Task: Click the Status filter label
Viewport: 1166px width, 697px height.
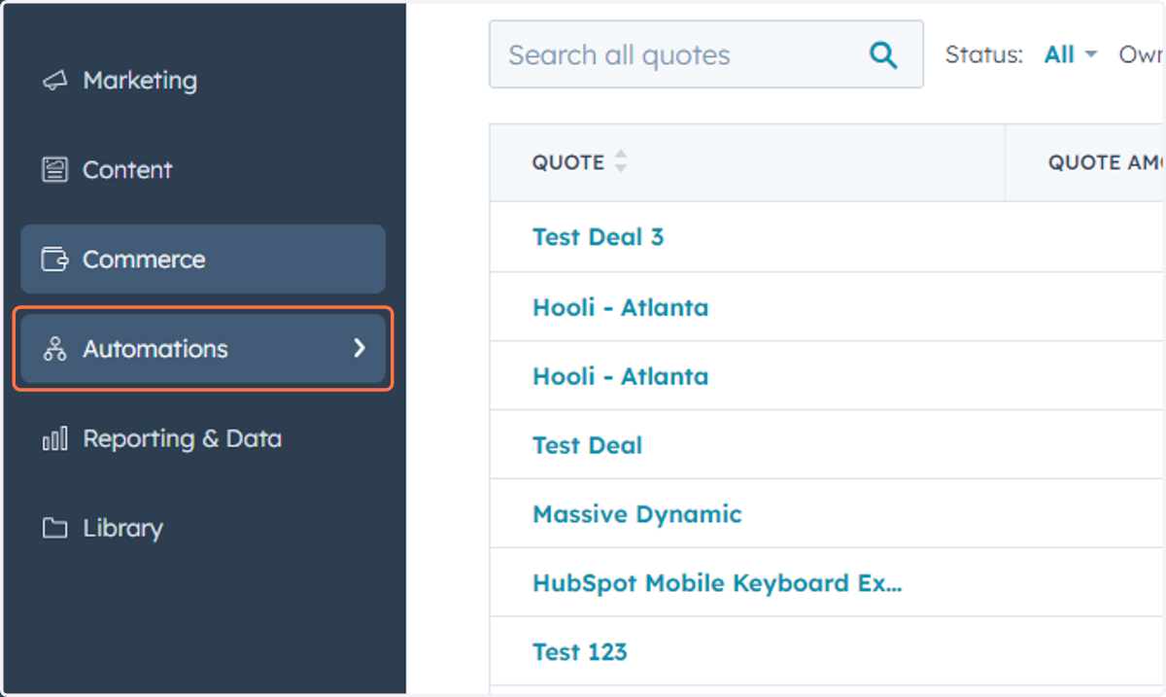Action: point(983,55)
